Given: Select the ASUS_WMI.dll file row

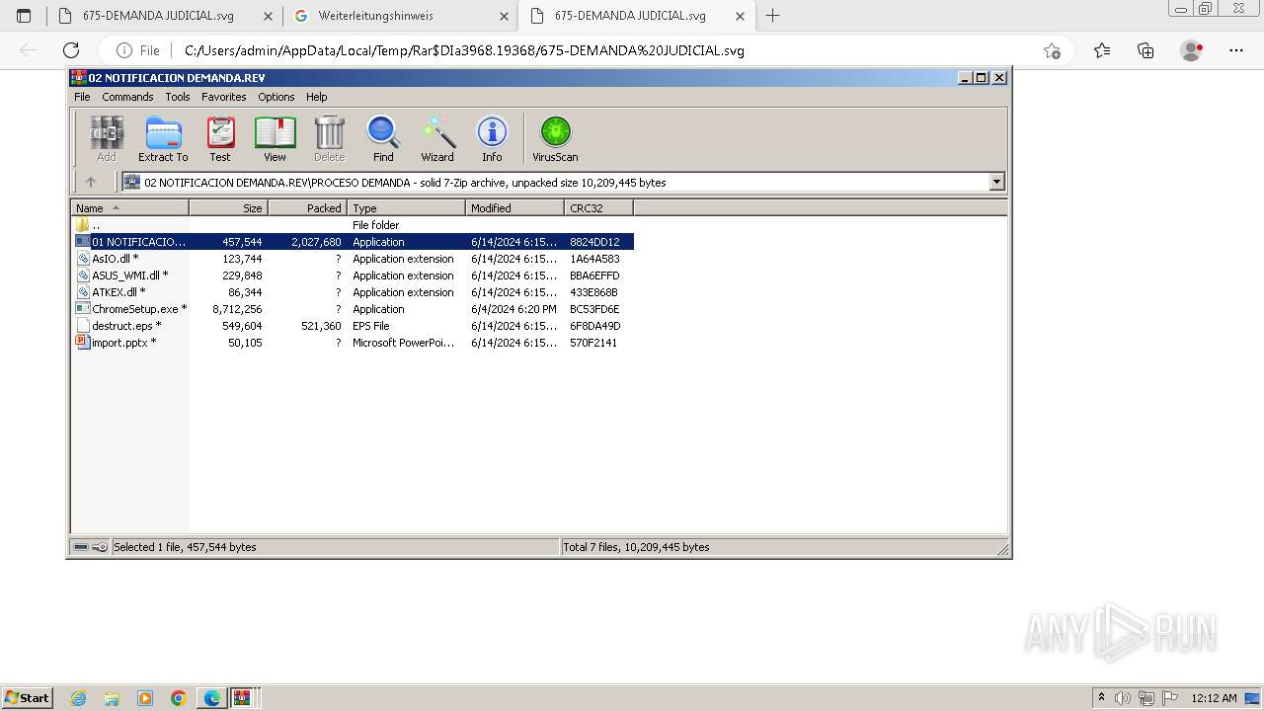Looking at the screenshot, I should (x=353, y=276).
